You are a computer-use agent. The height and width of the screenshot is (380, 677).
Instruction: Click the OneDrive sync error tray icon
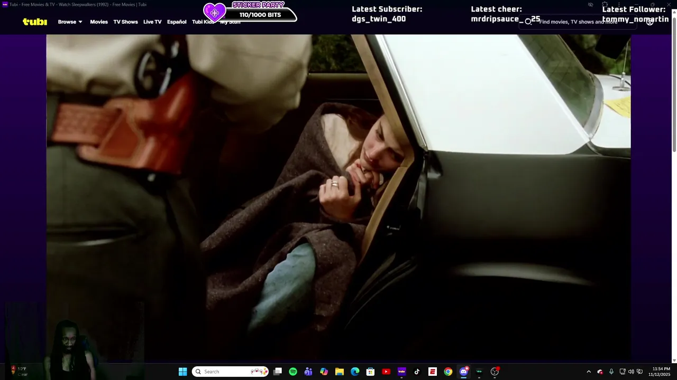tap(600, 372)
